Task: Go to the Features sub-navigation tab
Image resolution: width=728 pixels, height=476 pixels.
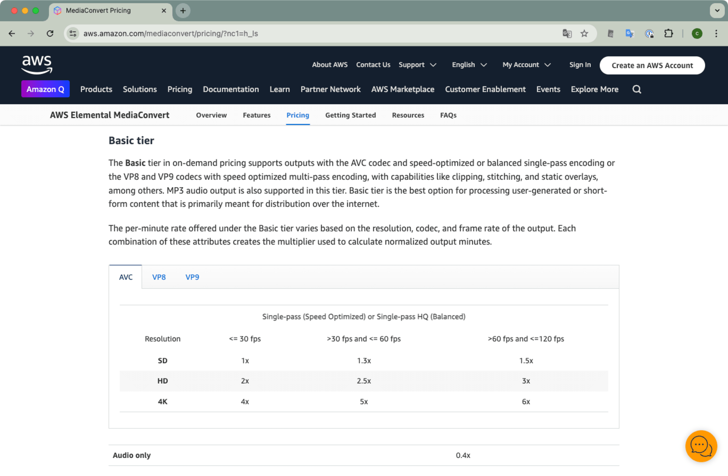Action: pos(257,115)
